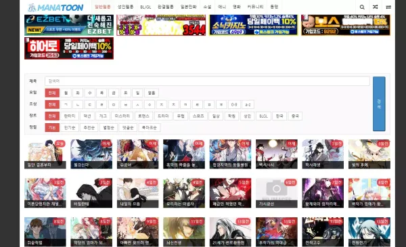Viewport: 406px width, 247px height.
Task: Select the 판타지 genre filter
Action: coord(70,116)
